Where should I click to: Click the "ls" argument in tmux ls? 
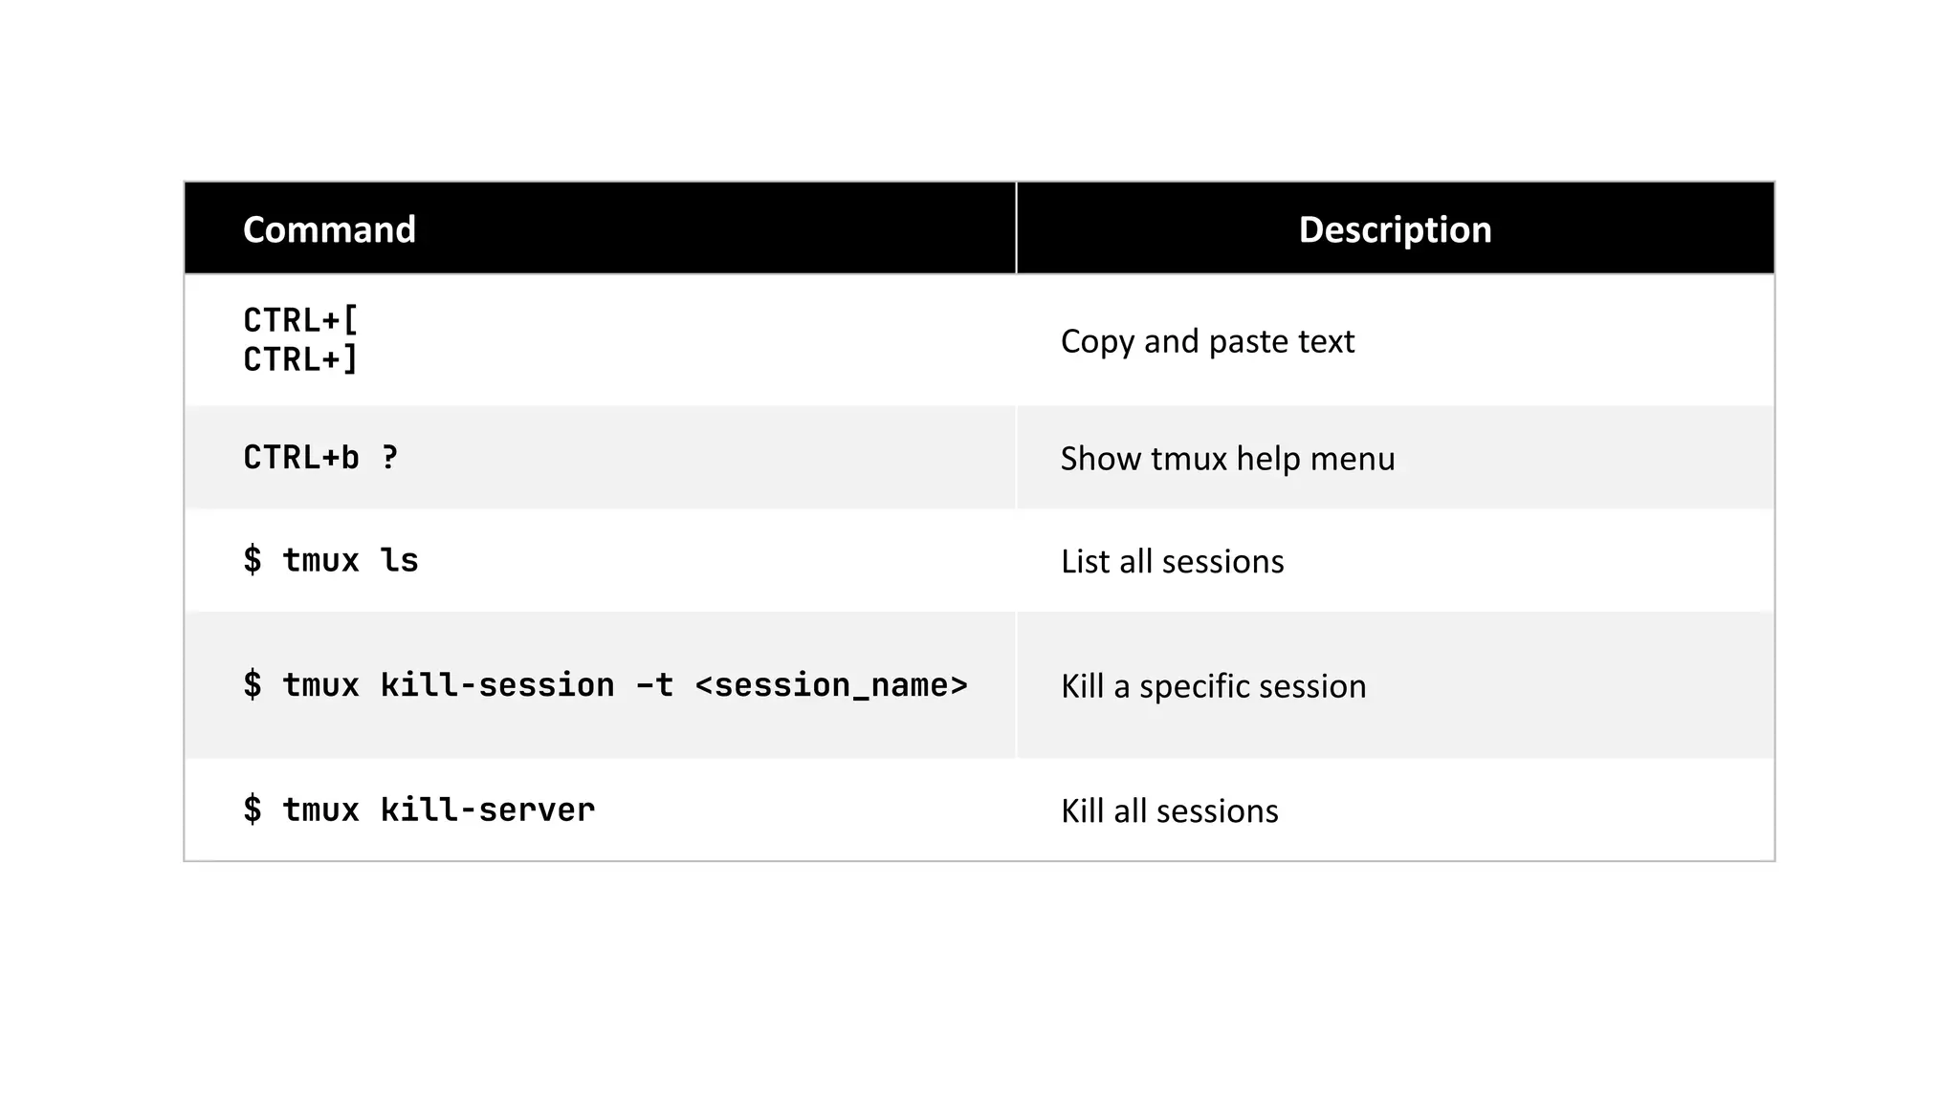(x=400, y=560)
